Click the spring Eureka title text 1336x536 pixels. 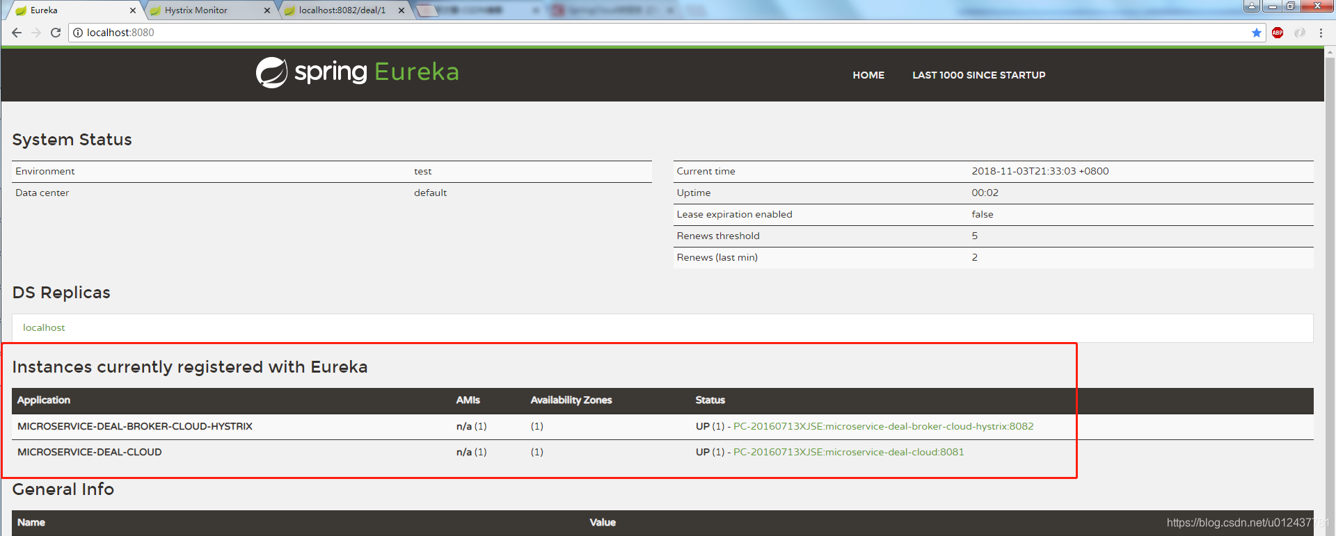tap(376, 72)
